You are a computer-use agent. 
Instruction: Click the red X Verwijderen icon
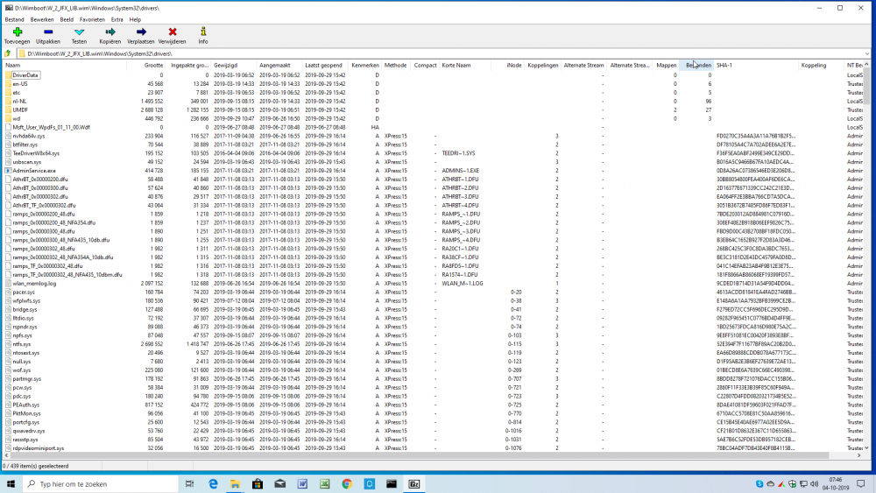[173, 32]
